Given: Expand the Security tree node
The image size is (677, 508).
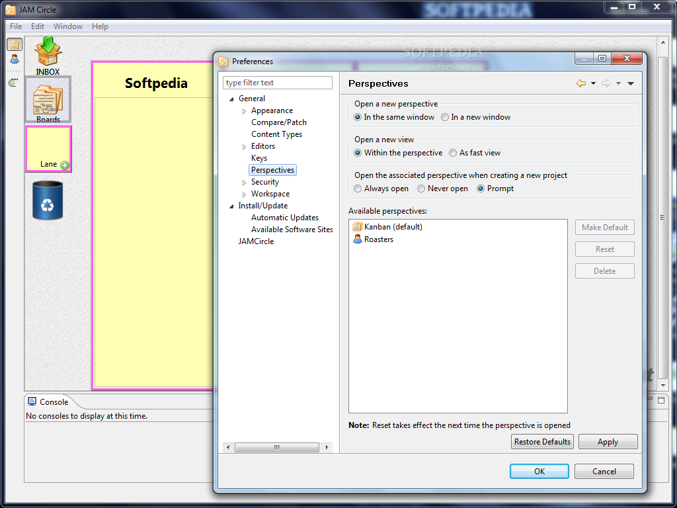Looking at the screenshot, I should coord(245,183).
